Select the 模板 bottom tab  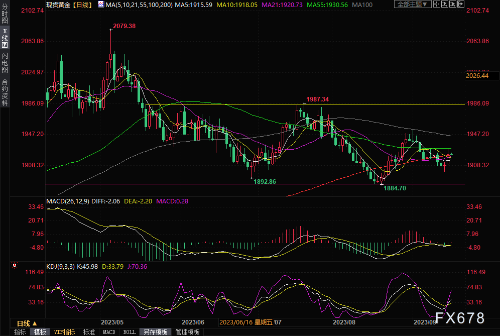[x=40, y=332]
